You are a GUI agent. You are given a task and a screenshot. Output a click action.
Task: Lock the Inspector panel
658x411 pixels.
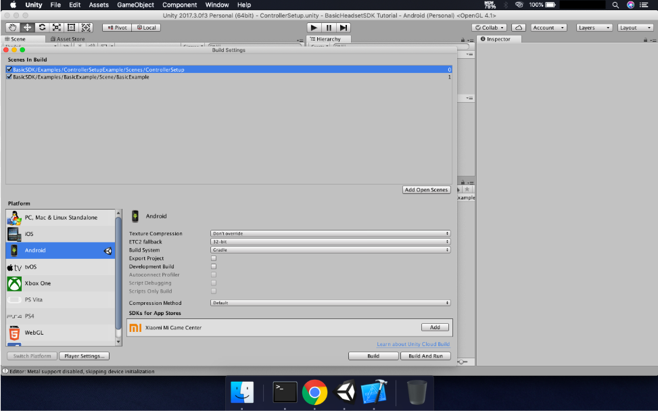coord(645,39)
